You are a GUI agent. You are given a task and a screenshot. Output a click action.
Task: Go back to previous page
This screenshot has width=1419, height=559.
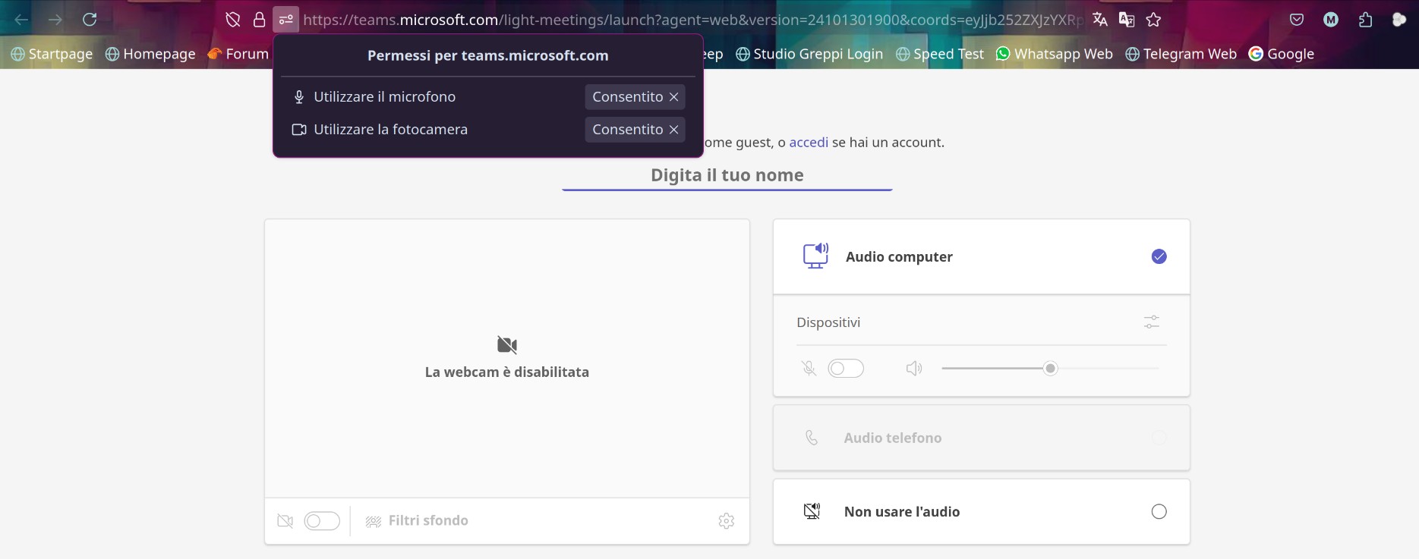[21, 20]
